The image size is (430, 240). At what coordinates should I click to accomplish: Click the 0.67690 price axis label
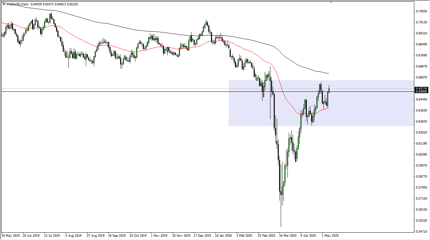[x=421, y=55]
